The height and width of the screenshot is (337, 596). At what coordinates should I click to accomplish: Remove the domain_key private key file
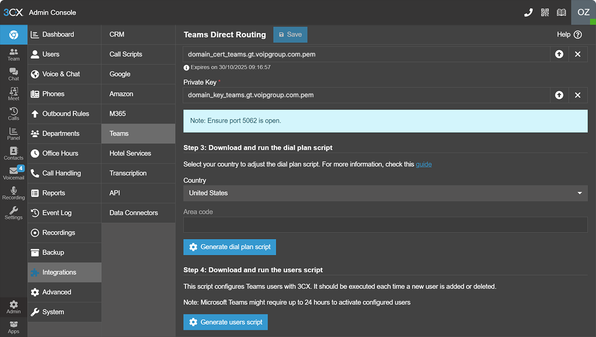(578, 95)
